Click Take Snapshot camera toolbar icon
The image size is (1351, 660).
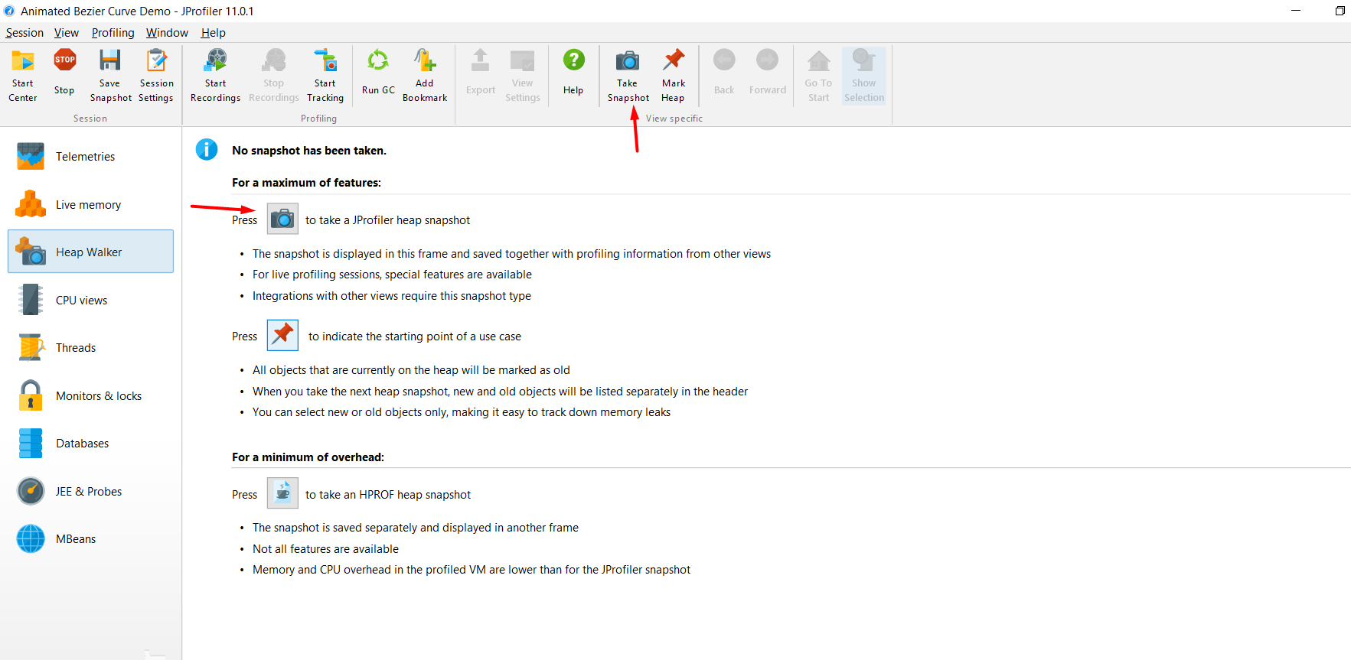pyautogui.click(x=628, y=60)
